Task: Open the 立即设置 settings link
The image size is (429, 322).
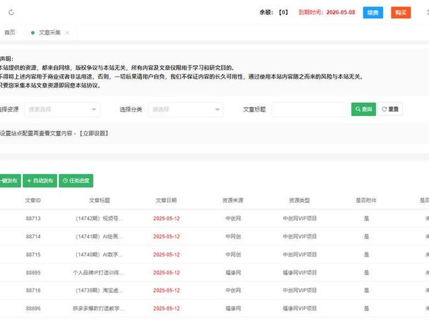Action: click(94, 133)
